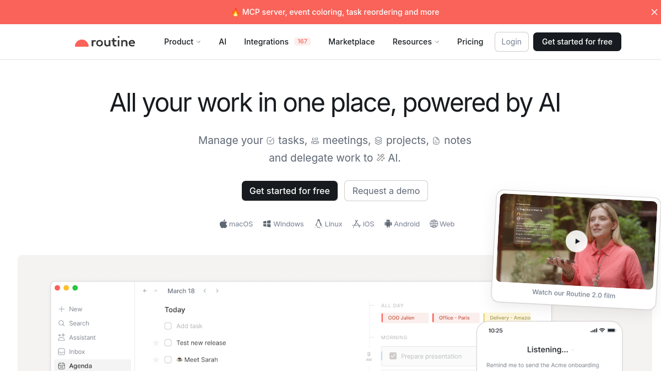
Task: Open the AI nav item
Action: pos(223,42)
